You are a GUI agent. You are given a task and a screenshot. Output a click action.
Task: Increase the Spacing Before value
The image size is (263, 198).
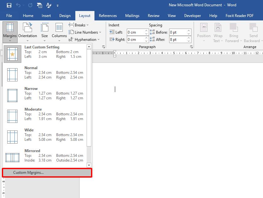tap(189, 31)
